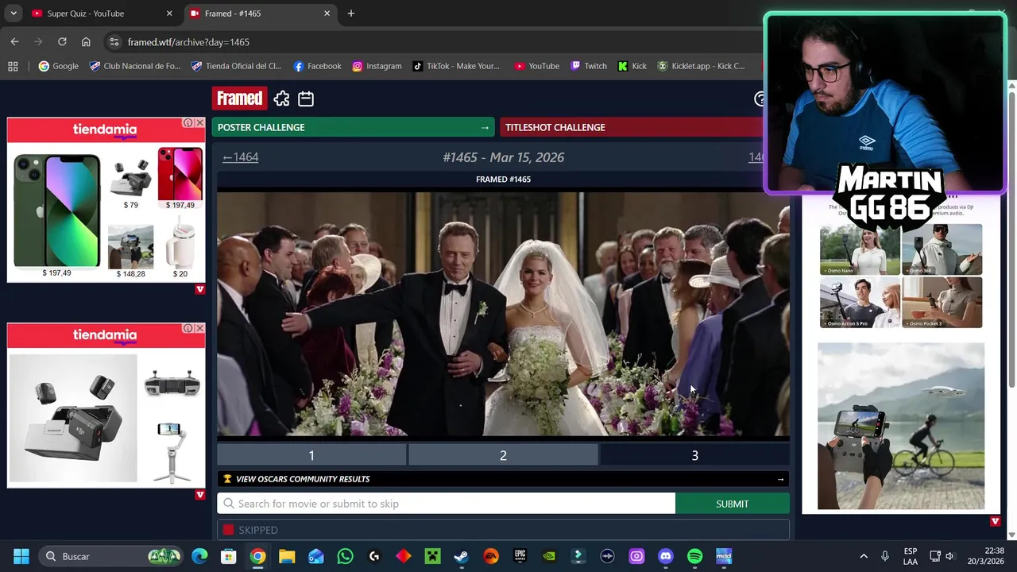Open ad info icon on top tiendamia ad
The width and height of the screenshot is (1017, 572).
pyautogui.click(x=188, y=123)
